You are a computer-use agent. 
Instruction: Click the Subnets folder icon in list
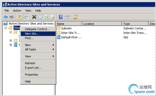pyautogui.click(x=58, y=28)
